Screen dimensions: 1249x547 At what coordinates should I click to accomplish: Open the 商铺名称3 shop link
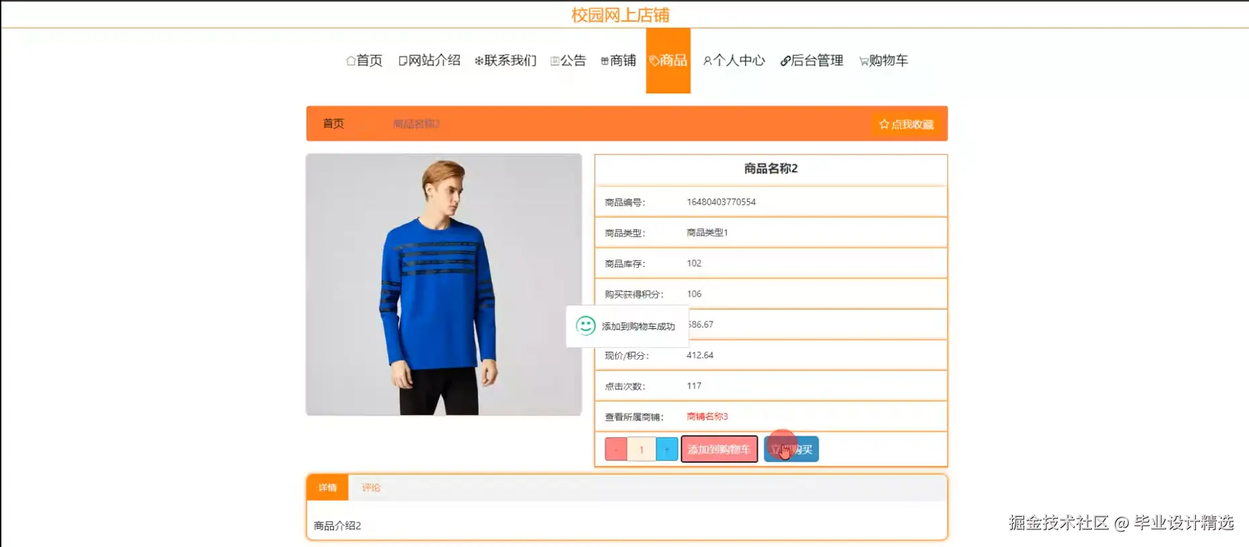(x=707, y=416)
